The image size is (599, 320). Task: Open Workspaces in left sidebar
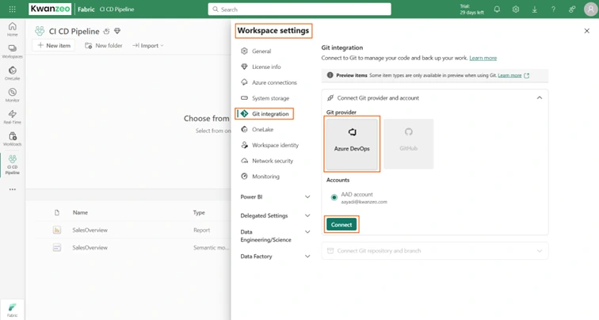tap(12, 51)
